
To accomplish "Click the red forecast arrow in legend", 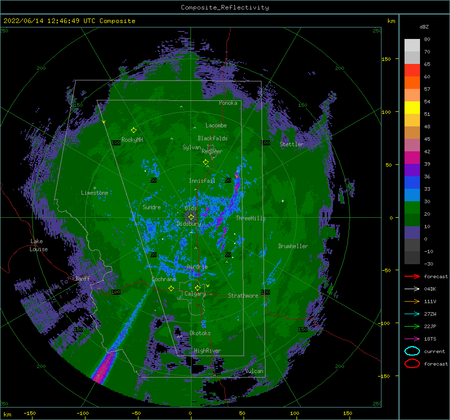I will tap(412, 276).
